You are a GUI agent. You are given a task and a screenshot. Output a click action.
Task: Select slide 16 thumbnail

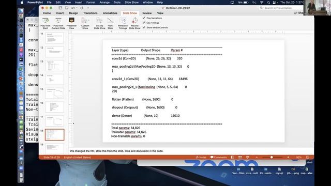pyautogui.click(x=54, y=107)
